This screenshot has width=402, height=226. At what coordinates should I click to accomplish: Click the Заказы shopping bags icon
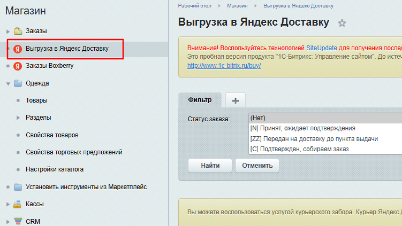(x=18, y=31)
